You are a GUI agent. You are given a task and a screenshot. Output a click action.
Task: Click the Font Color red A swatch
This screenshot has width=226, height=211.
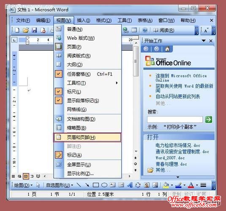pyautogui.click(x=191, y=185)
